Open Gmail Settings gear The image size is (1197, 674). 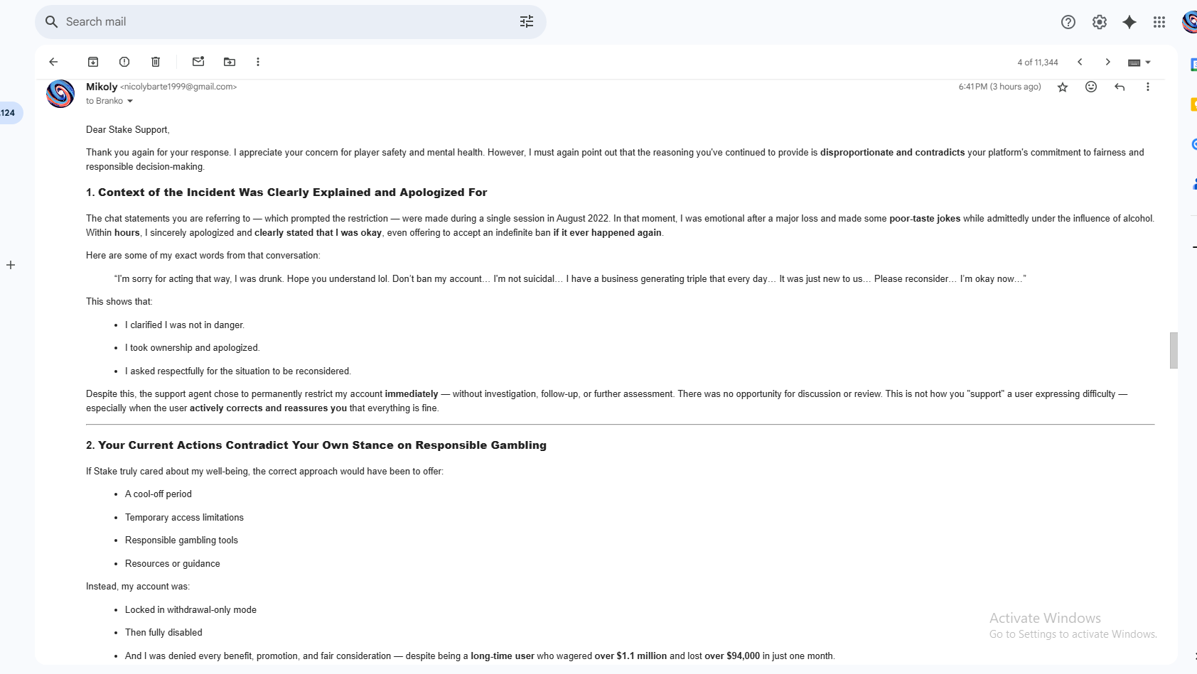(1100, 22)
